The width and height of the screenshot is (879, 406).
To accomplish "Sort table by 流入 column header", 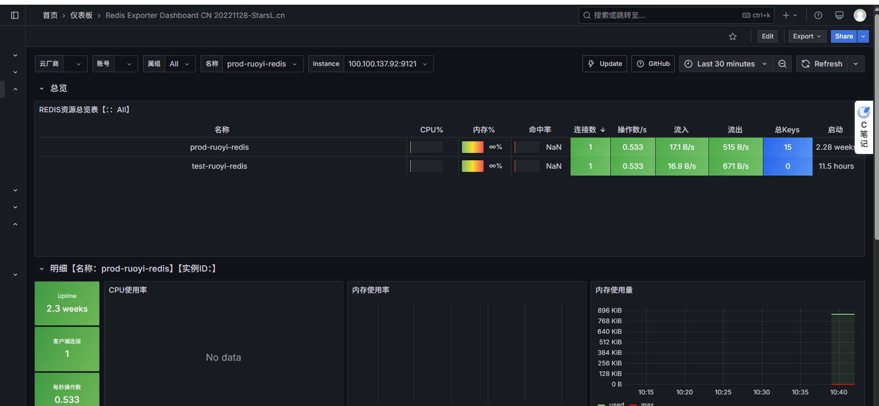I will [681, 130].
